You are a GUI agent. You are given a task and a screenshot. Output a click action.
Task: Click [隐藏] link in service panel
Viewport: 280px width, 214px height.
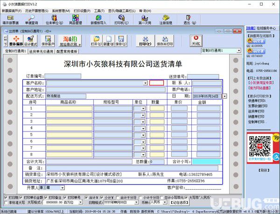click(251, 28)
